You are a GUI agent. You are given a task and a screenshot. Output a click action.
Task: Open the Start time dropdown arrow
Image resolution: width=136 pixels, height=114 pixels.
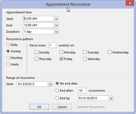pyautogui.click(x=56, y=19)
